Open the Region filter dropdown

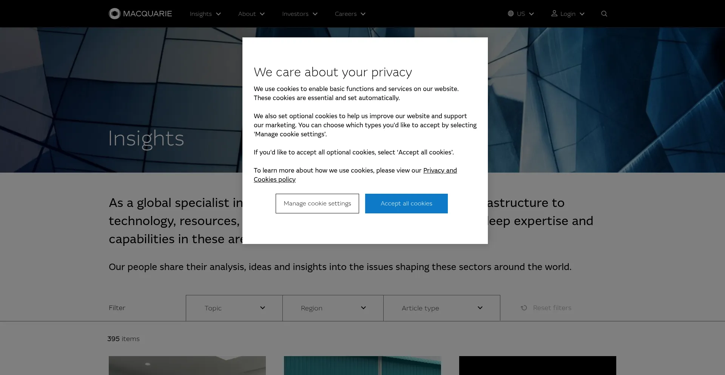[333, 308]
